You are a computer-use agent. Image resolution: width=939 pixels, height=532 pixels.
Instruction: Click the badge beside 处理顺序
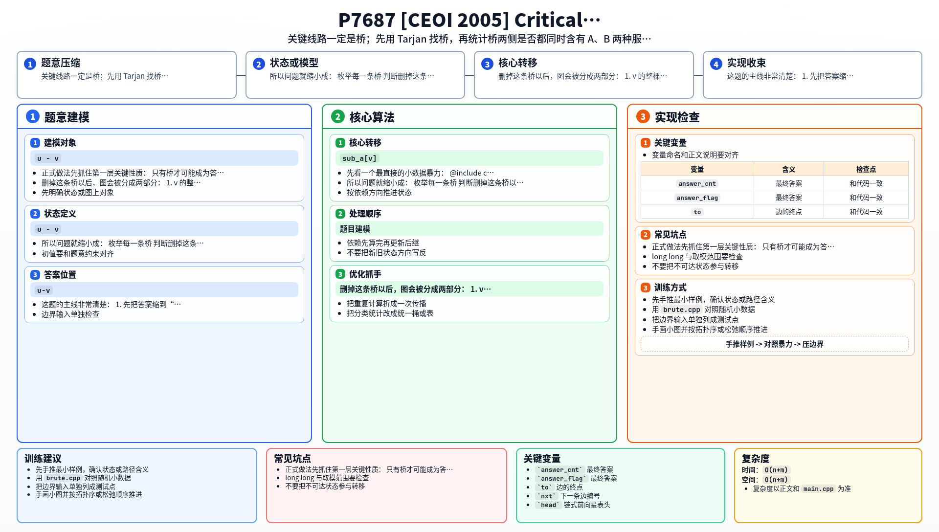click(x=340, y=214)
